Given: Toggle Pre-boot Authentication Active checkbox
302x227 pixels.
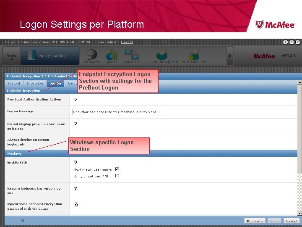Looking at the screenshot, I should [75, 100].
